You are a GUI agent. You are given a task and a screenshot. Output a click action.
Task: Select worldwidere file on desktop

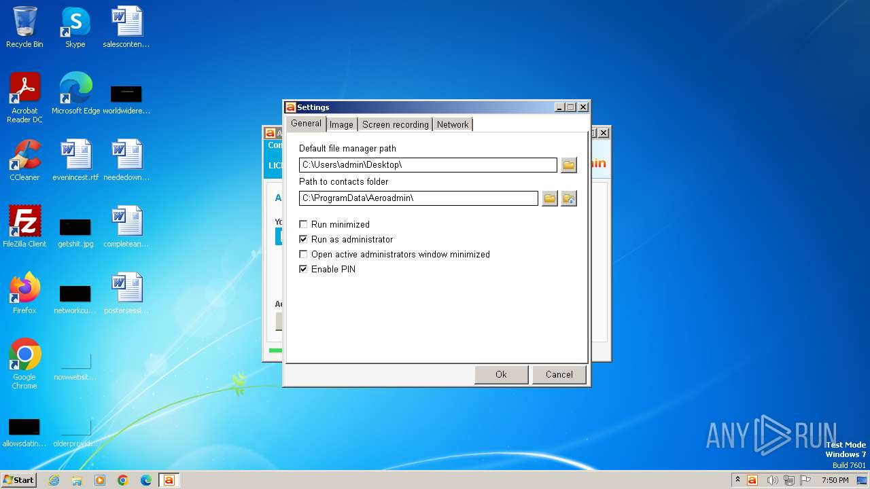coord(126,99)
